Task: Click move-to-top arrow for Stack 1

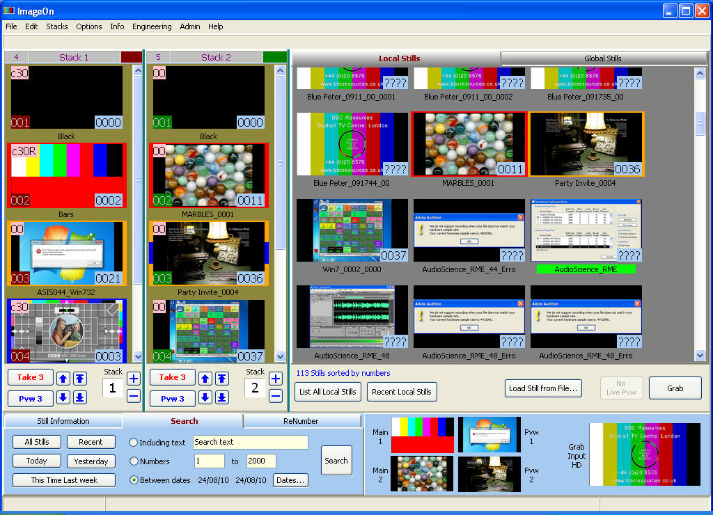Action: coord(80,379)
